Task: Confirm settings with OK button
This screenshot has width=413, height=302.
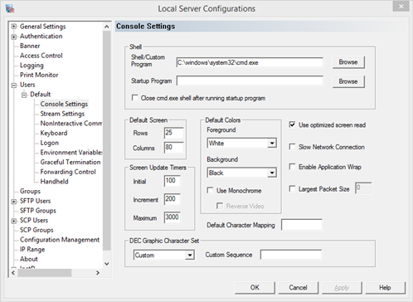Action: coord(255,288)
